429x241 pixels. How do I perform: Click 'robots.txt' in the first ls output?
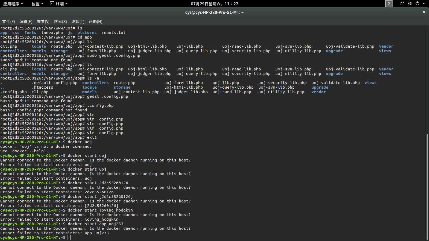click(114, 33)
